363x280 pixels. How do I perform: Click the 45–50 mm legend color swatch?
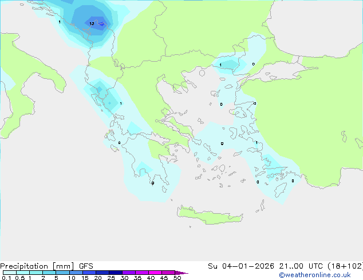click(x=168, y=273)
